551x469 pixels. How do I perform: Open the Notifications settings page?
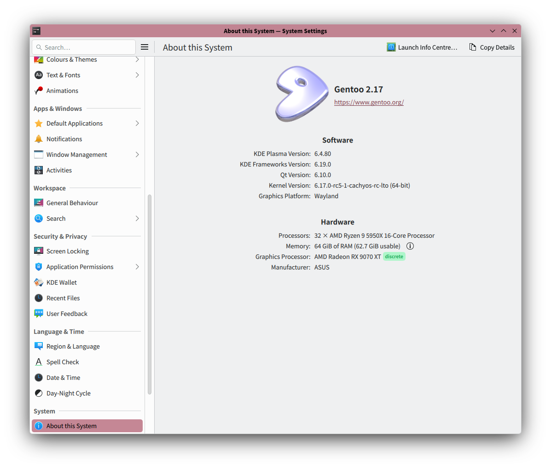click(x=87, y=139)
